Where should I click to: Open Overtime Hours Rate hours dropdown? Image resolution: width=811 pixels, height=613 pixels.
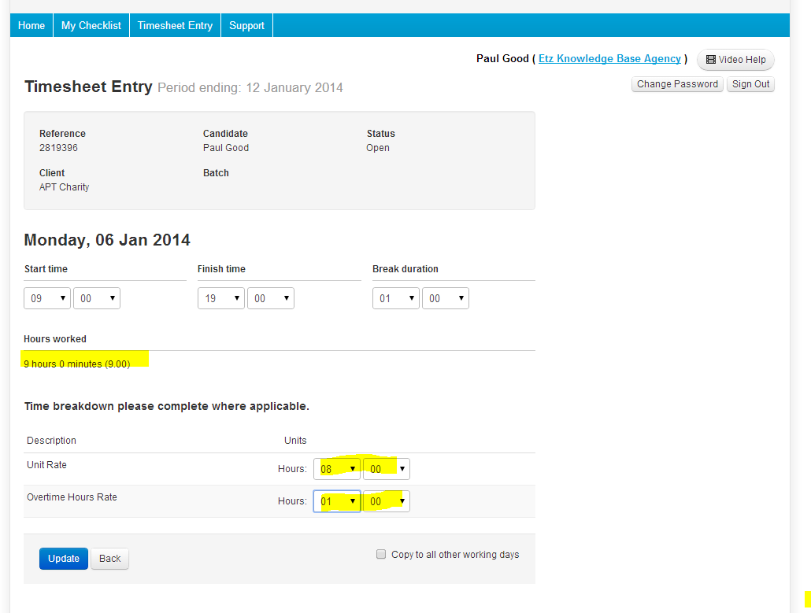(337, 500)
